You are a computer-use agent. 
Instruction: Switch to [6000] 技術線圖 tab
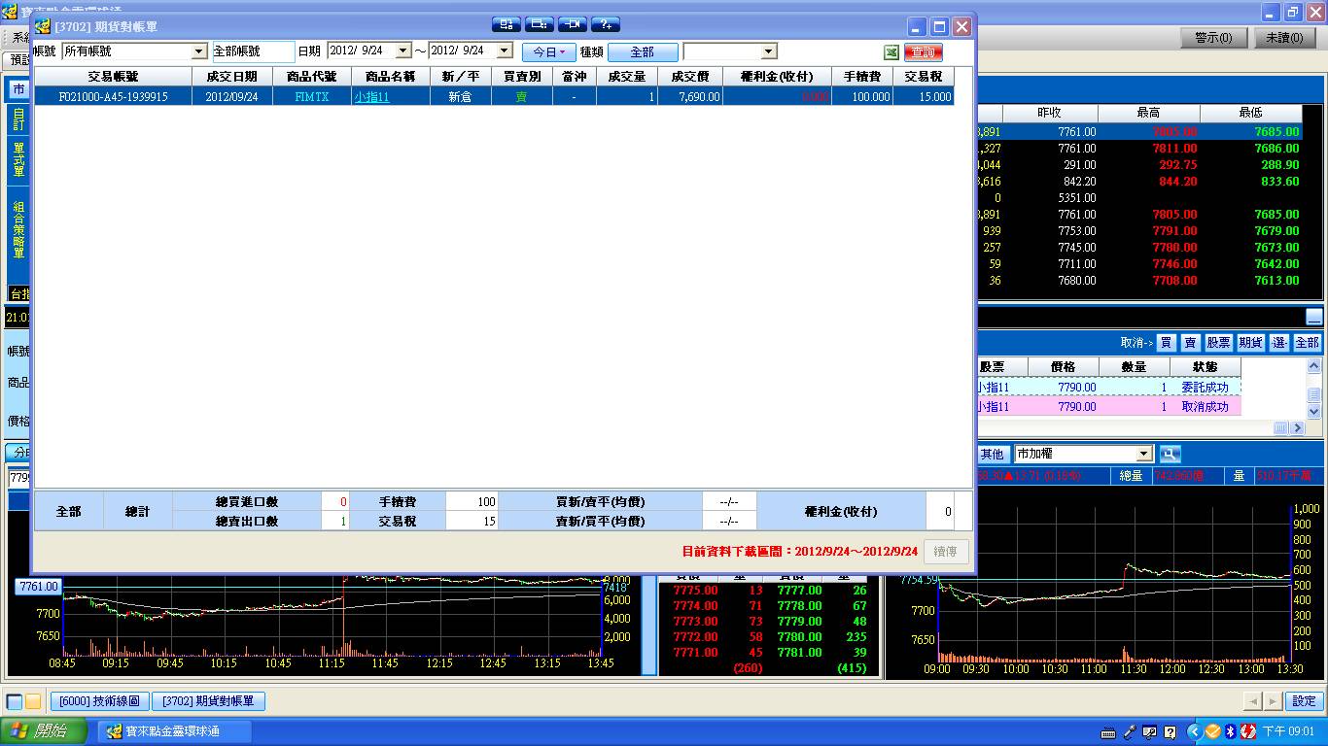[x=99, y=701]
